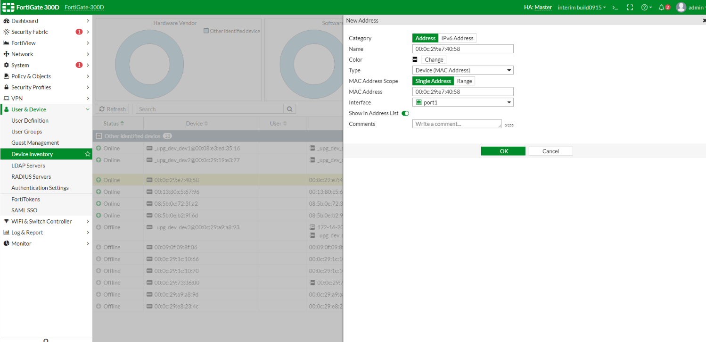Enter fullscreen mode via the top bar icon
This screenshot has width=706, height=342.
[630, 7]
